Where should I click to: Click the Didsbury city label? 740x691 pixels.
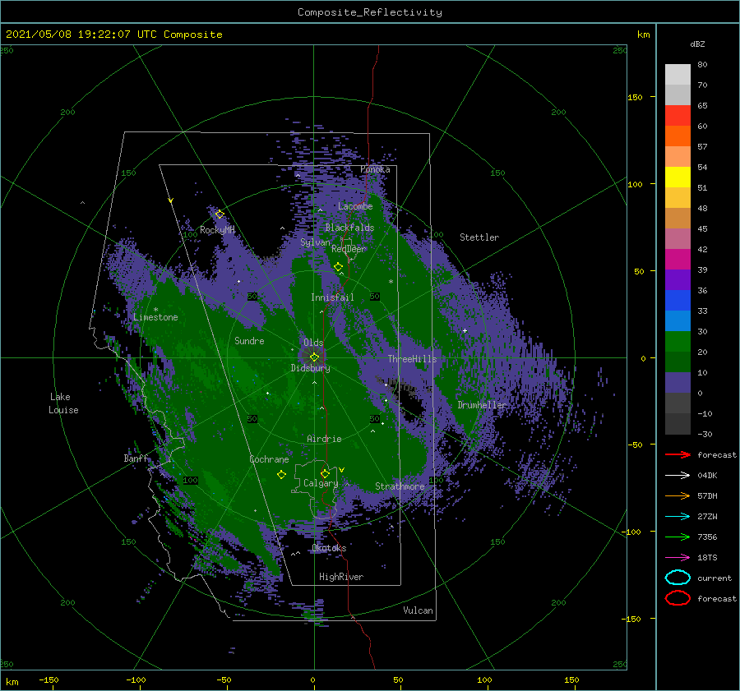coord(310,368)
